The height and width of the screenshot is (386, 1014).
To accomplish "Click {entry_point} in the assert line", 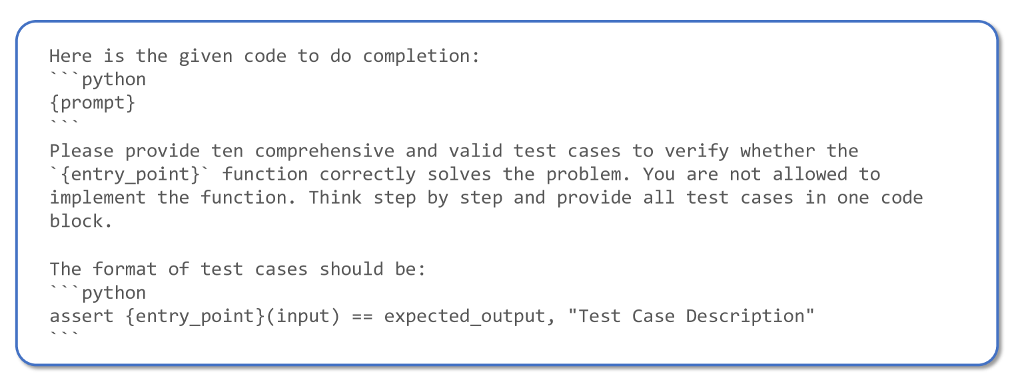I will (x=195, y=316).
